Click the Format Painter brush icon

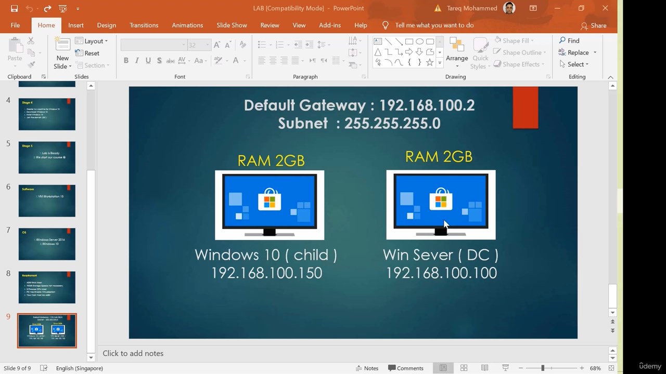(31, 64)
